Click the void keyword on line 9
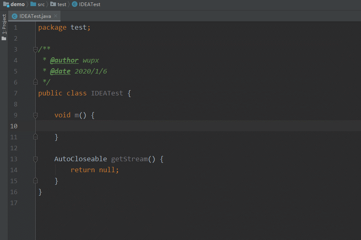This screenshot has width=361, height=240. click(x=62, y=115)
